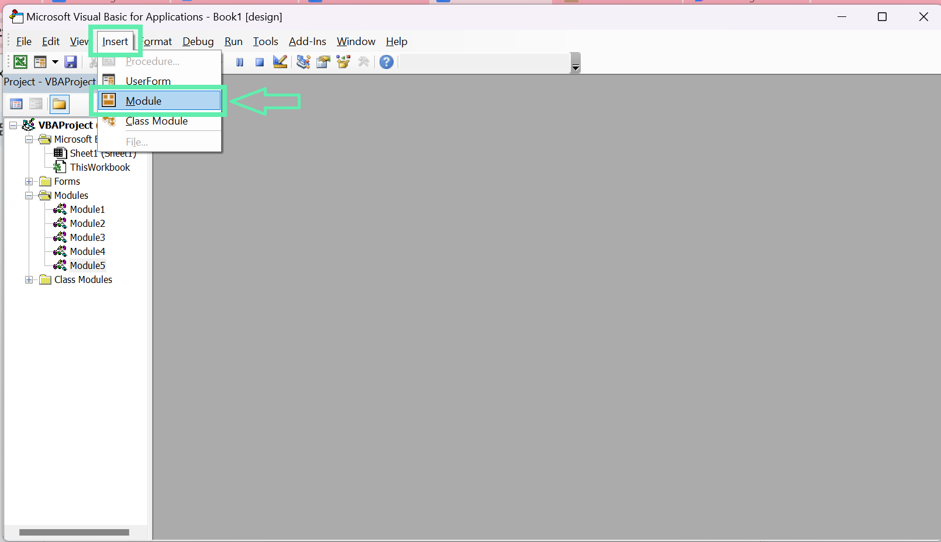Click the Sheet1 worksheet icon in tree
This screenshot has height=542, width=941.
click(60, 153)
